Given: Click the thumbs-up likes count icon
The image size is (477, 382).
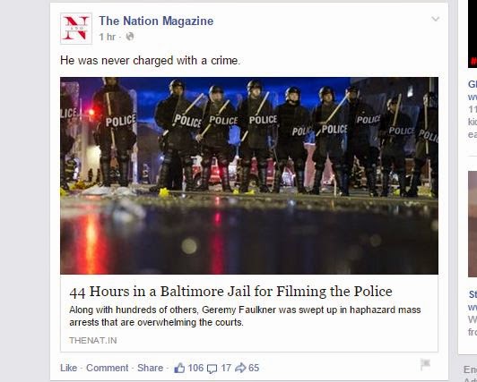Looking at the screenshot, I should click(179, 368).
